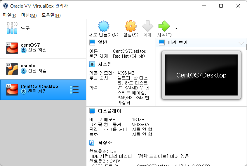This screenshot has height=166, width=247.
Task: Open the General (일반) section header
Action: [x=102, y=42]
